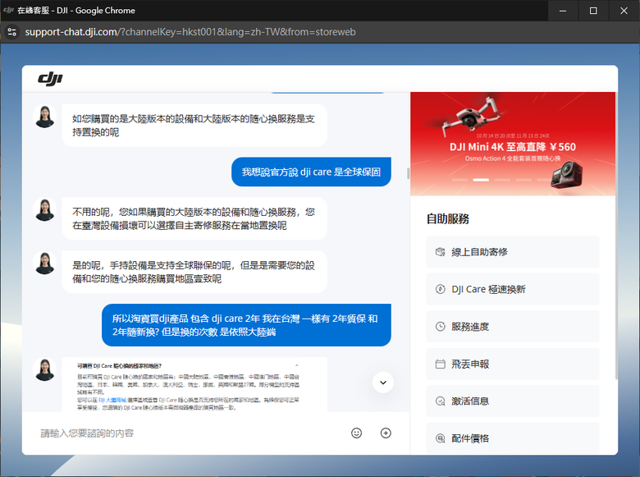The image size is (640, 477).
Task: Click the scroll-to-bottom chevron button
Action: click(383, 383)
